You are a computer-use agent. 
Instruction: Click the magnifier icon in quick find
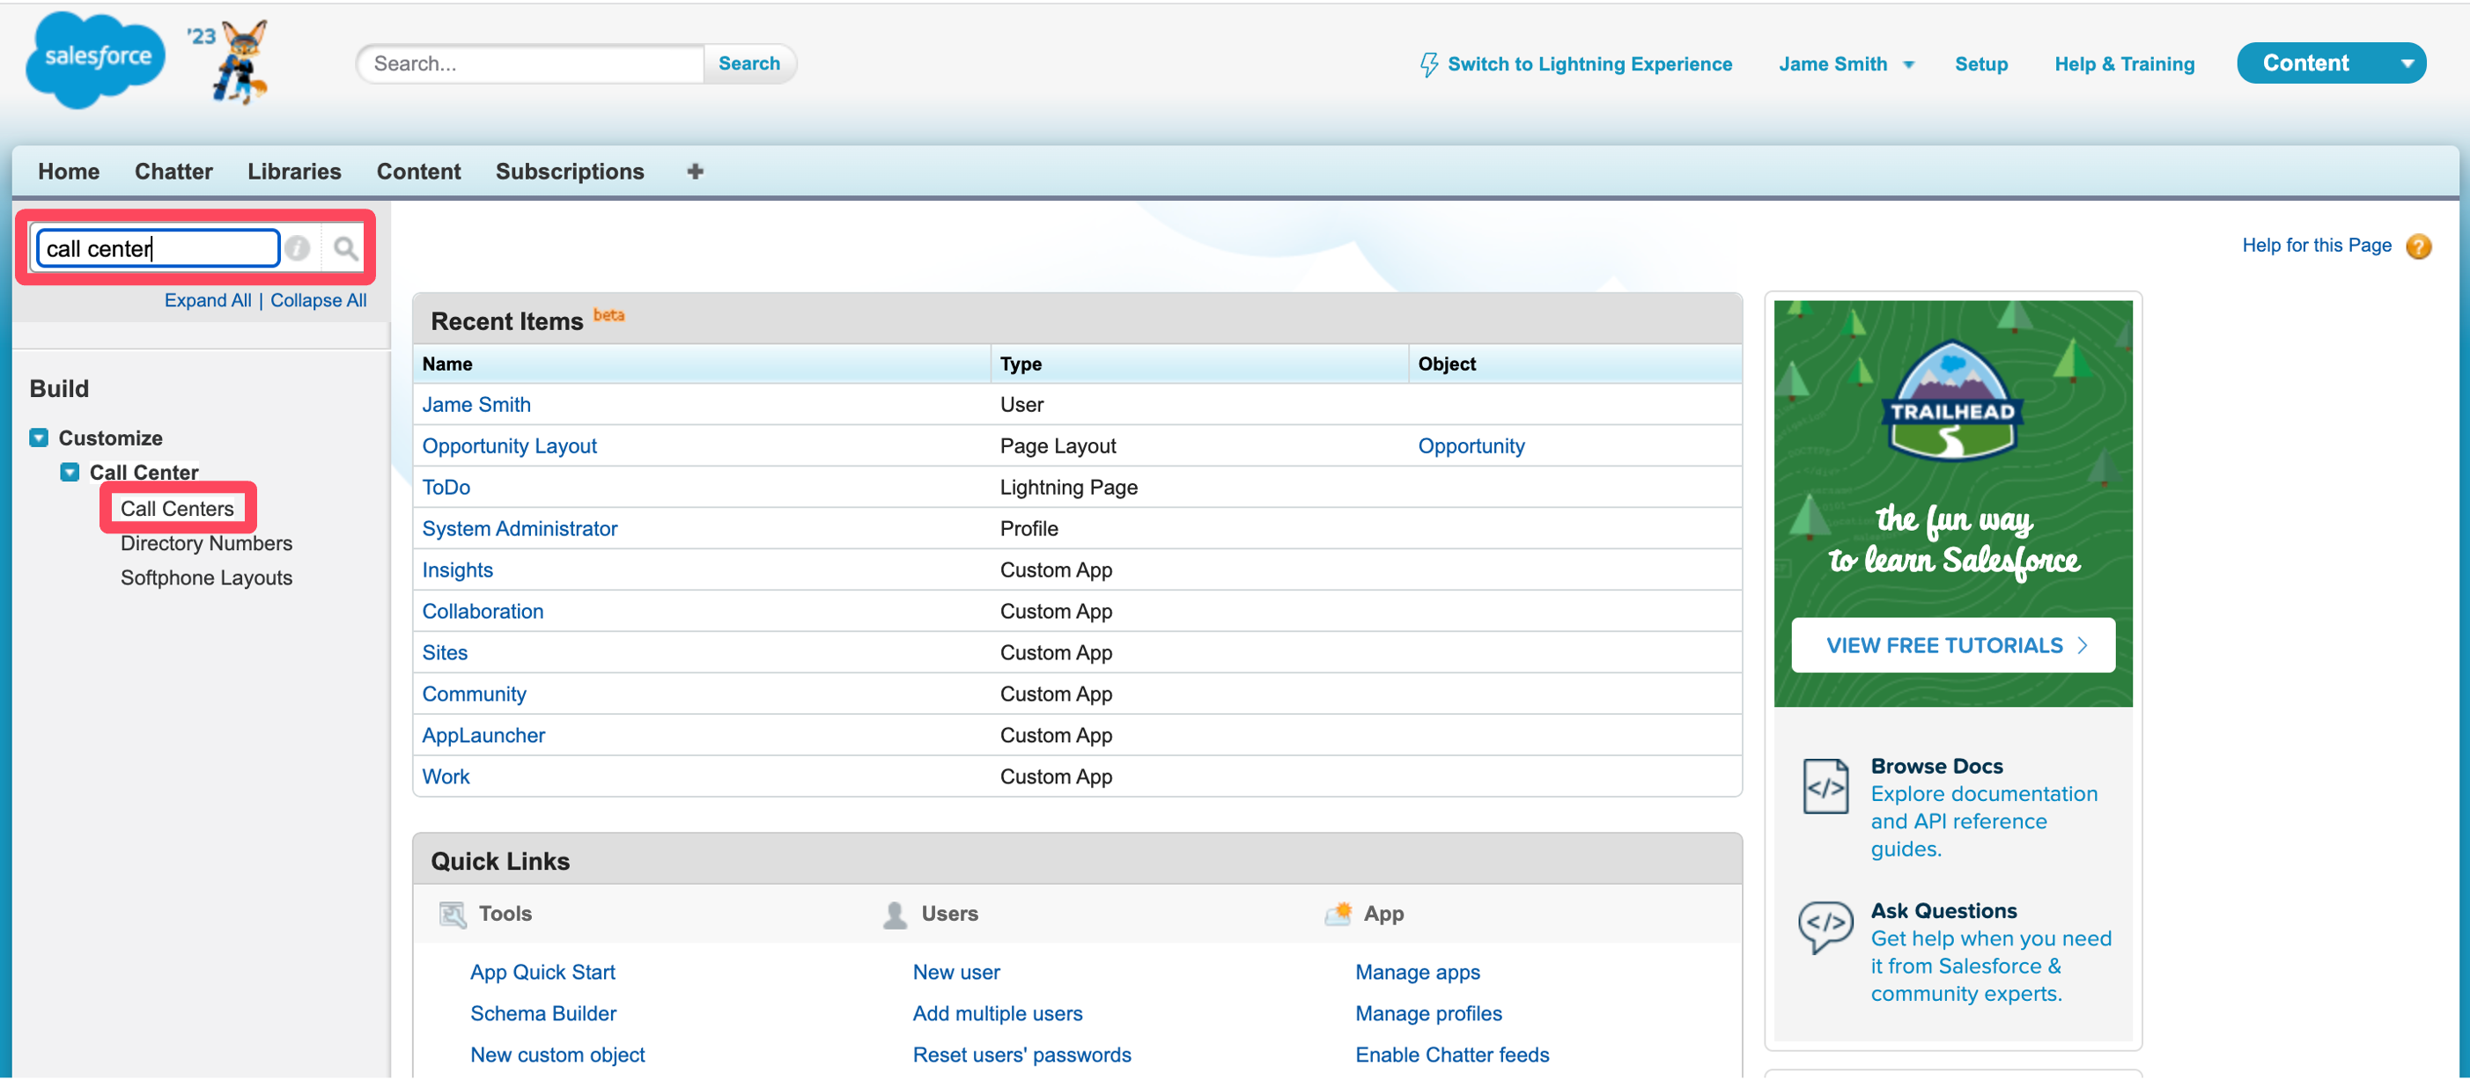(x=345, y=249)
